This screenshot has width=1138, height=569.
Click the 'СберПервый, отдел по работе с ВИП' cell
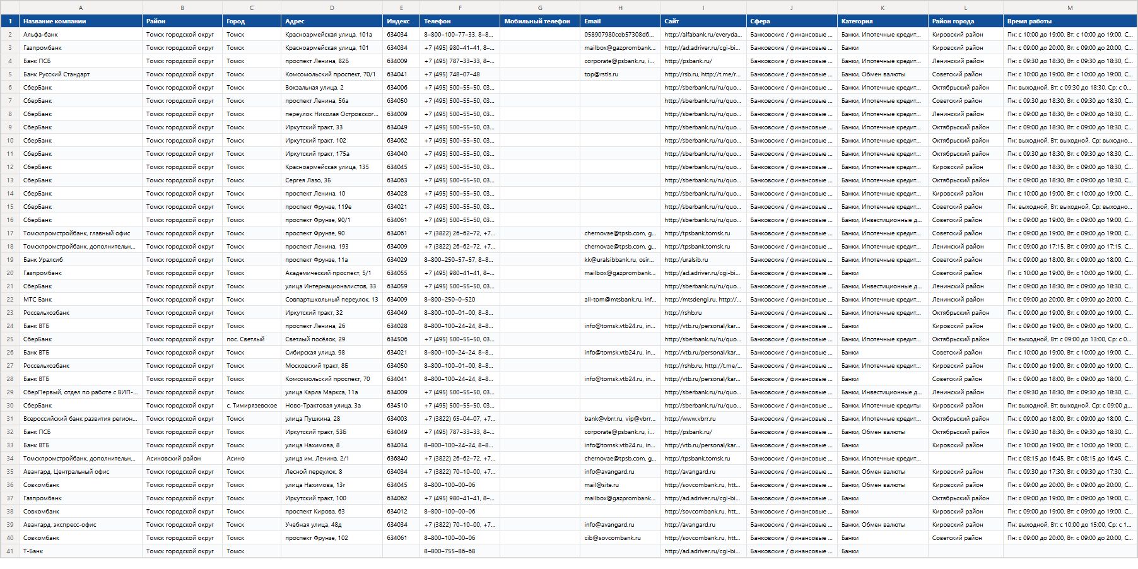point(81,392)
